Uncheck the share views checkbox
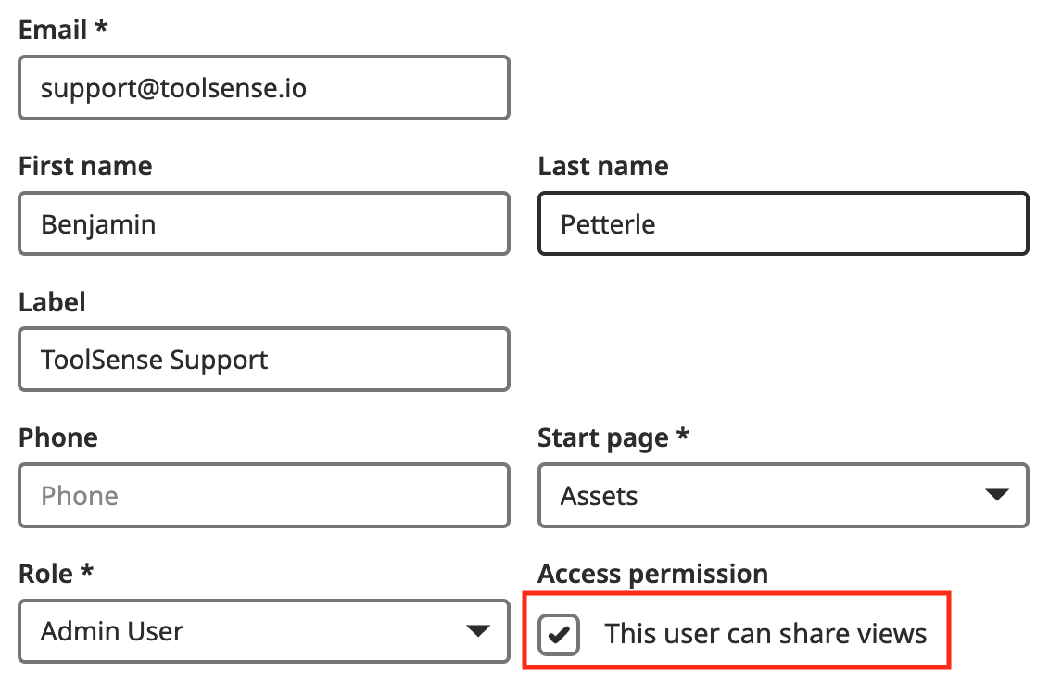This screenshot has height=684, width=1049. coord(560,635)
